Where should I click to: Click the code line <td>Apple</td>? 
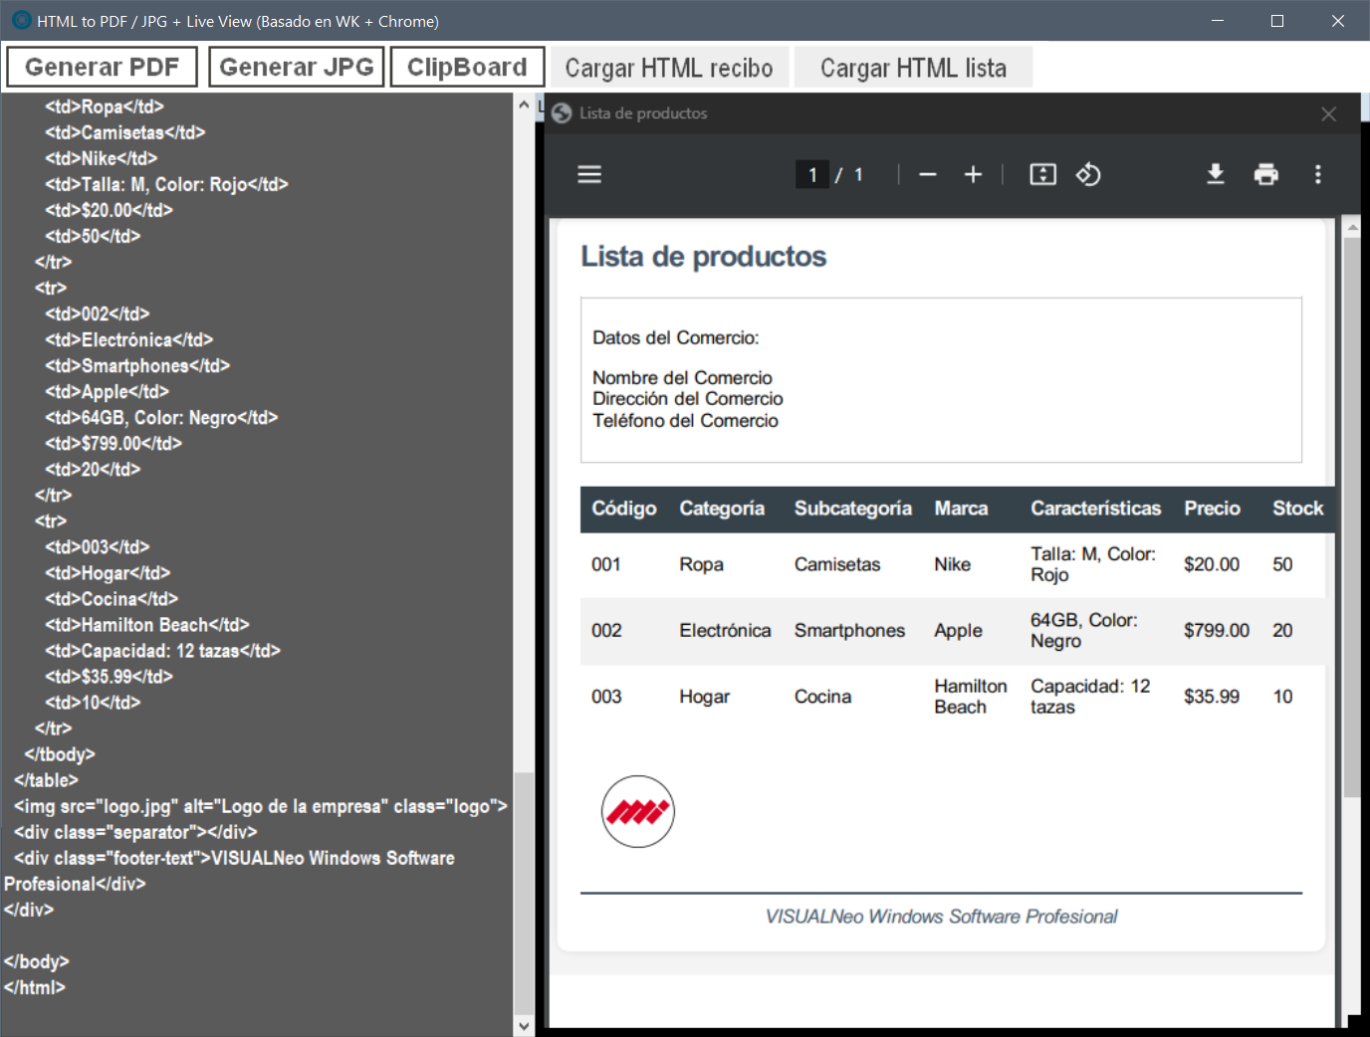(107, 392)
